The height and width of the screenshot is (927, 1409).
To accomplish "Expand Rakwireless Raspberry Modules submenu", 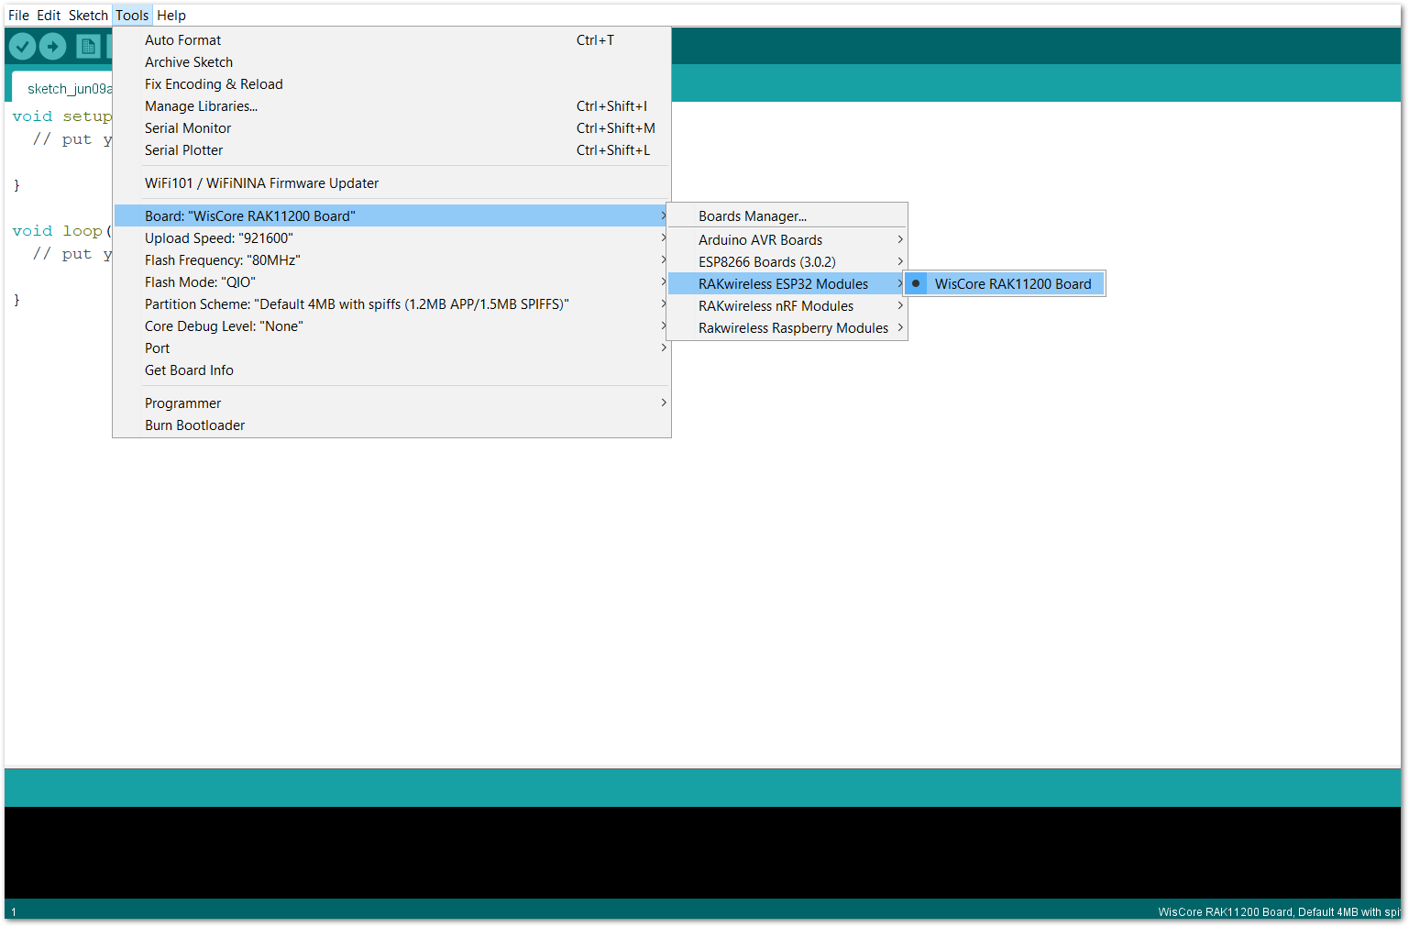I will click(x=787, y=328).
